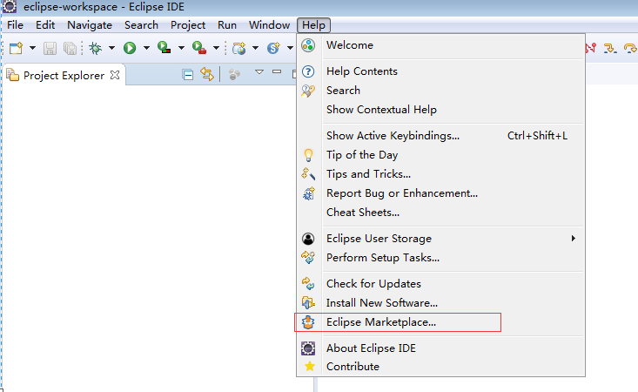Open Tips and Tricks entry
This screenshot has height=392, width=638.
440,174
